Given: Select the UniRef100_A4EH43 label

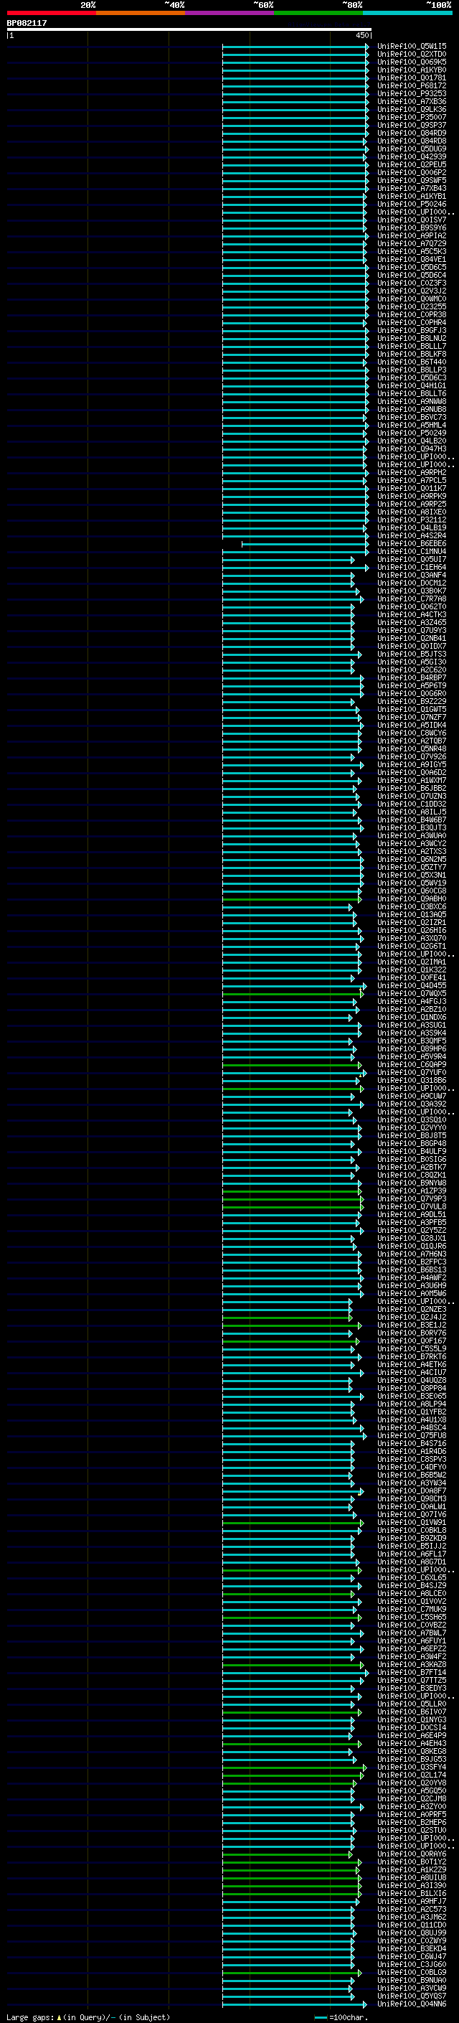Looking at the screenshot, I should coord(412,1743).
